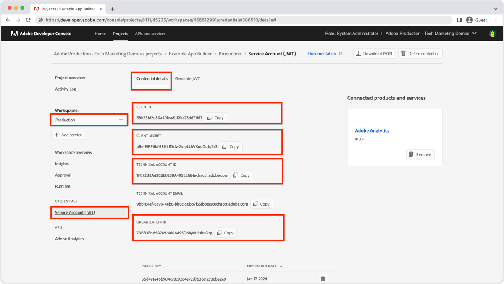Download JSON credential file

pos(374,53)
